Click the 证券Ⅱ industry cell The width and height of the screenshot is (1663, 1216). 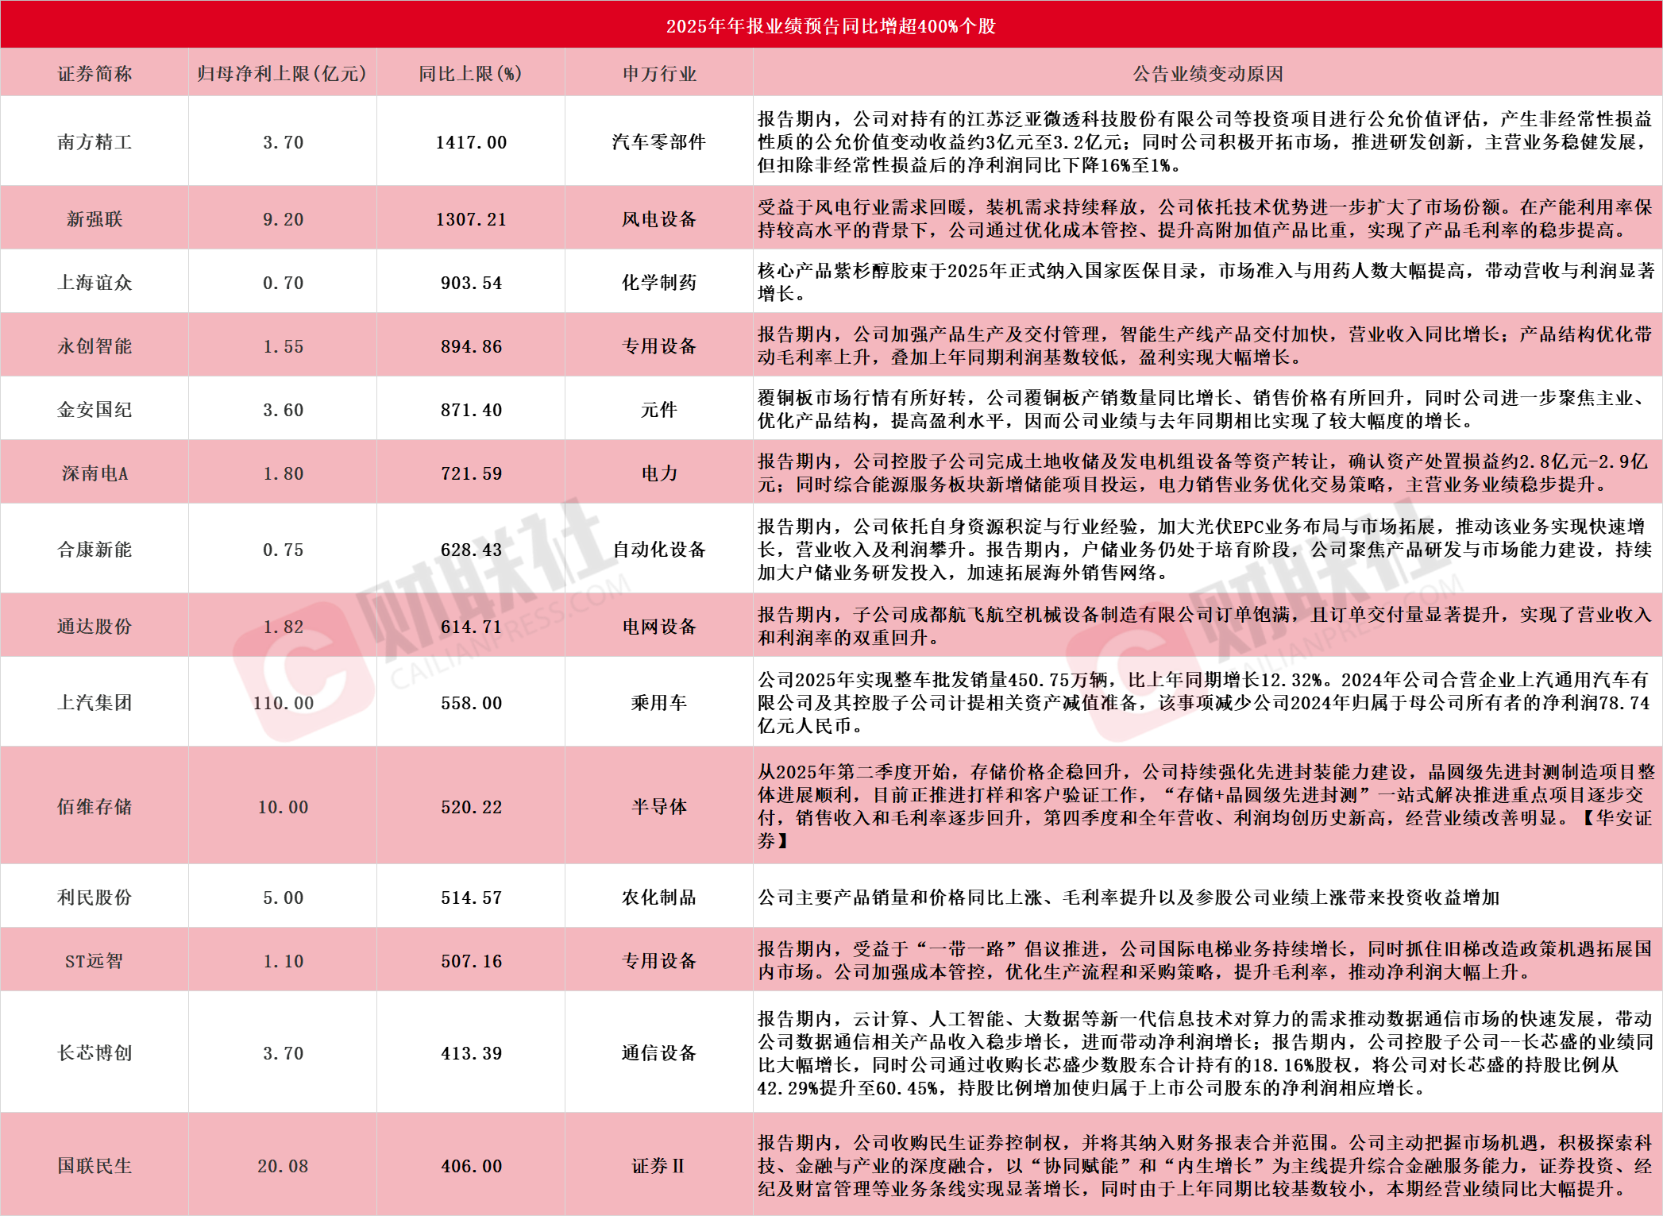[657, 1166]
